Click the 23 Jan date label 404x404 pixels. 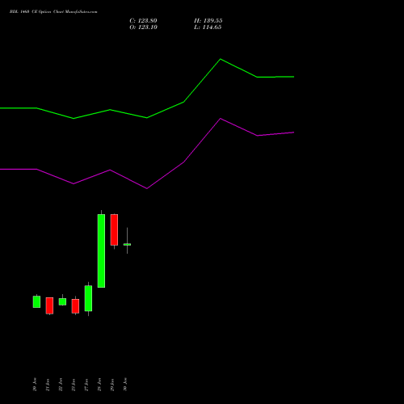click(x=74, y=385)
